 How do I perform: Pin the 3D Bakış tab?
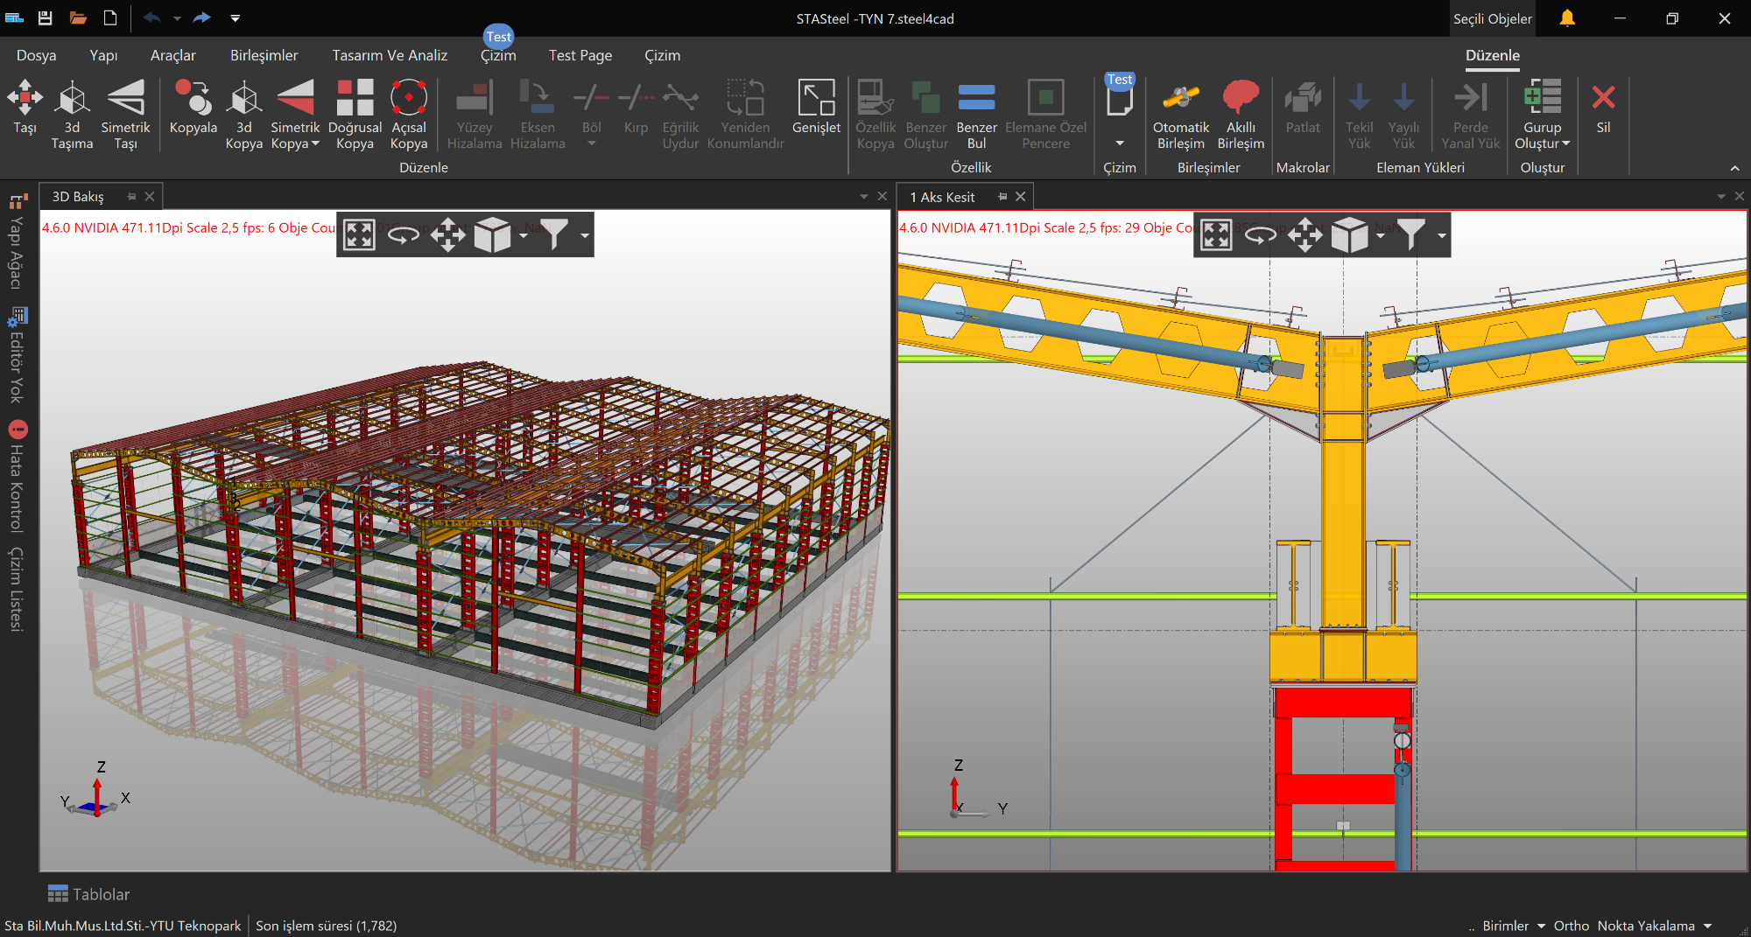click(131, 197)
